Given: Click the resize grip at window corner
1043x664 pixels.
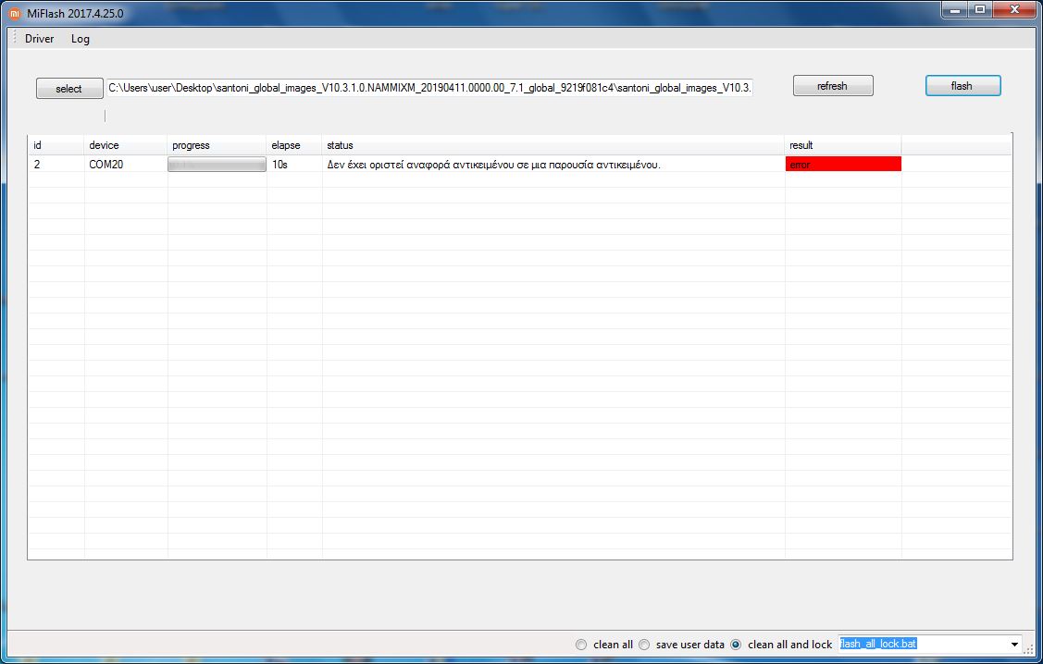Looking at the screenshot, I should click(1029, 650).
